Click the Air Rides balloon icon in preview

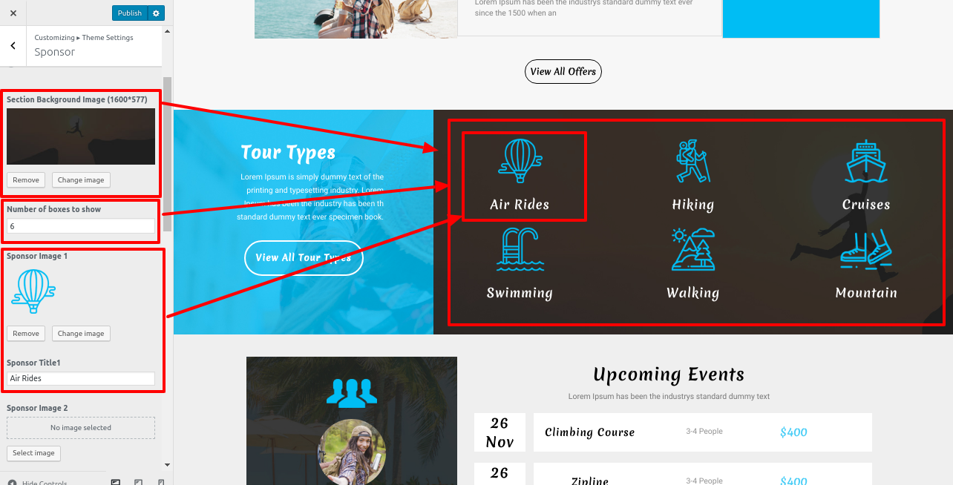(520, 161)
